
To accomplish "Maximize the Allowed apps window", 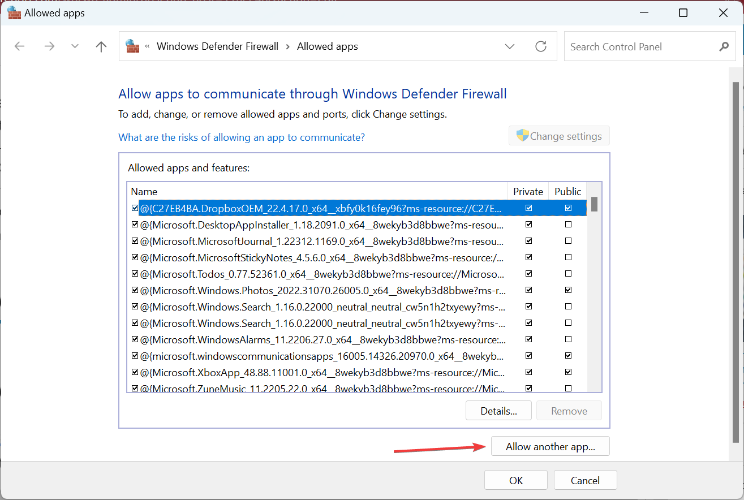I will 683,12.
